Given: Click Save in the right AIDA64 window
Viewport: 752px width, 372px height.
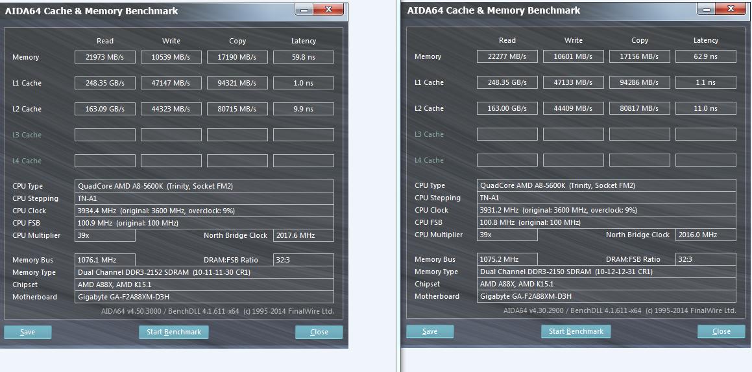Looking at the screenshot, I should (430, 331).
